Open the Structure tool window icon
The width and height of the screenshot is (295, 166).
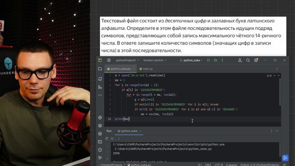pos(100,87)
